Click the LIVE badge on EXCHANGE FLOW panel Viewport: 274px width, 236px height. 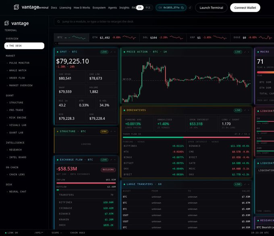104,160
